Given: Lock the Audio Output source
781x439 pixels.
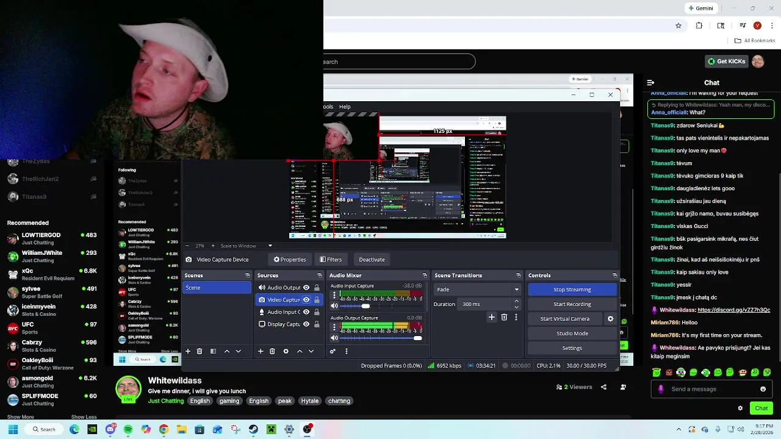Looking at the screenshot, I should tap(317, 288).
